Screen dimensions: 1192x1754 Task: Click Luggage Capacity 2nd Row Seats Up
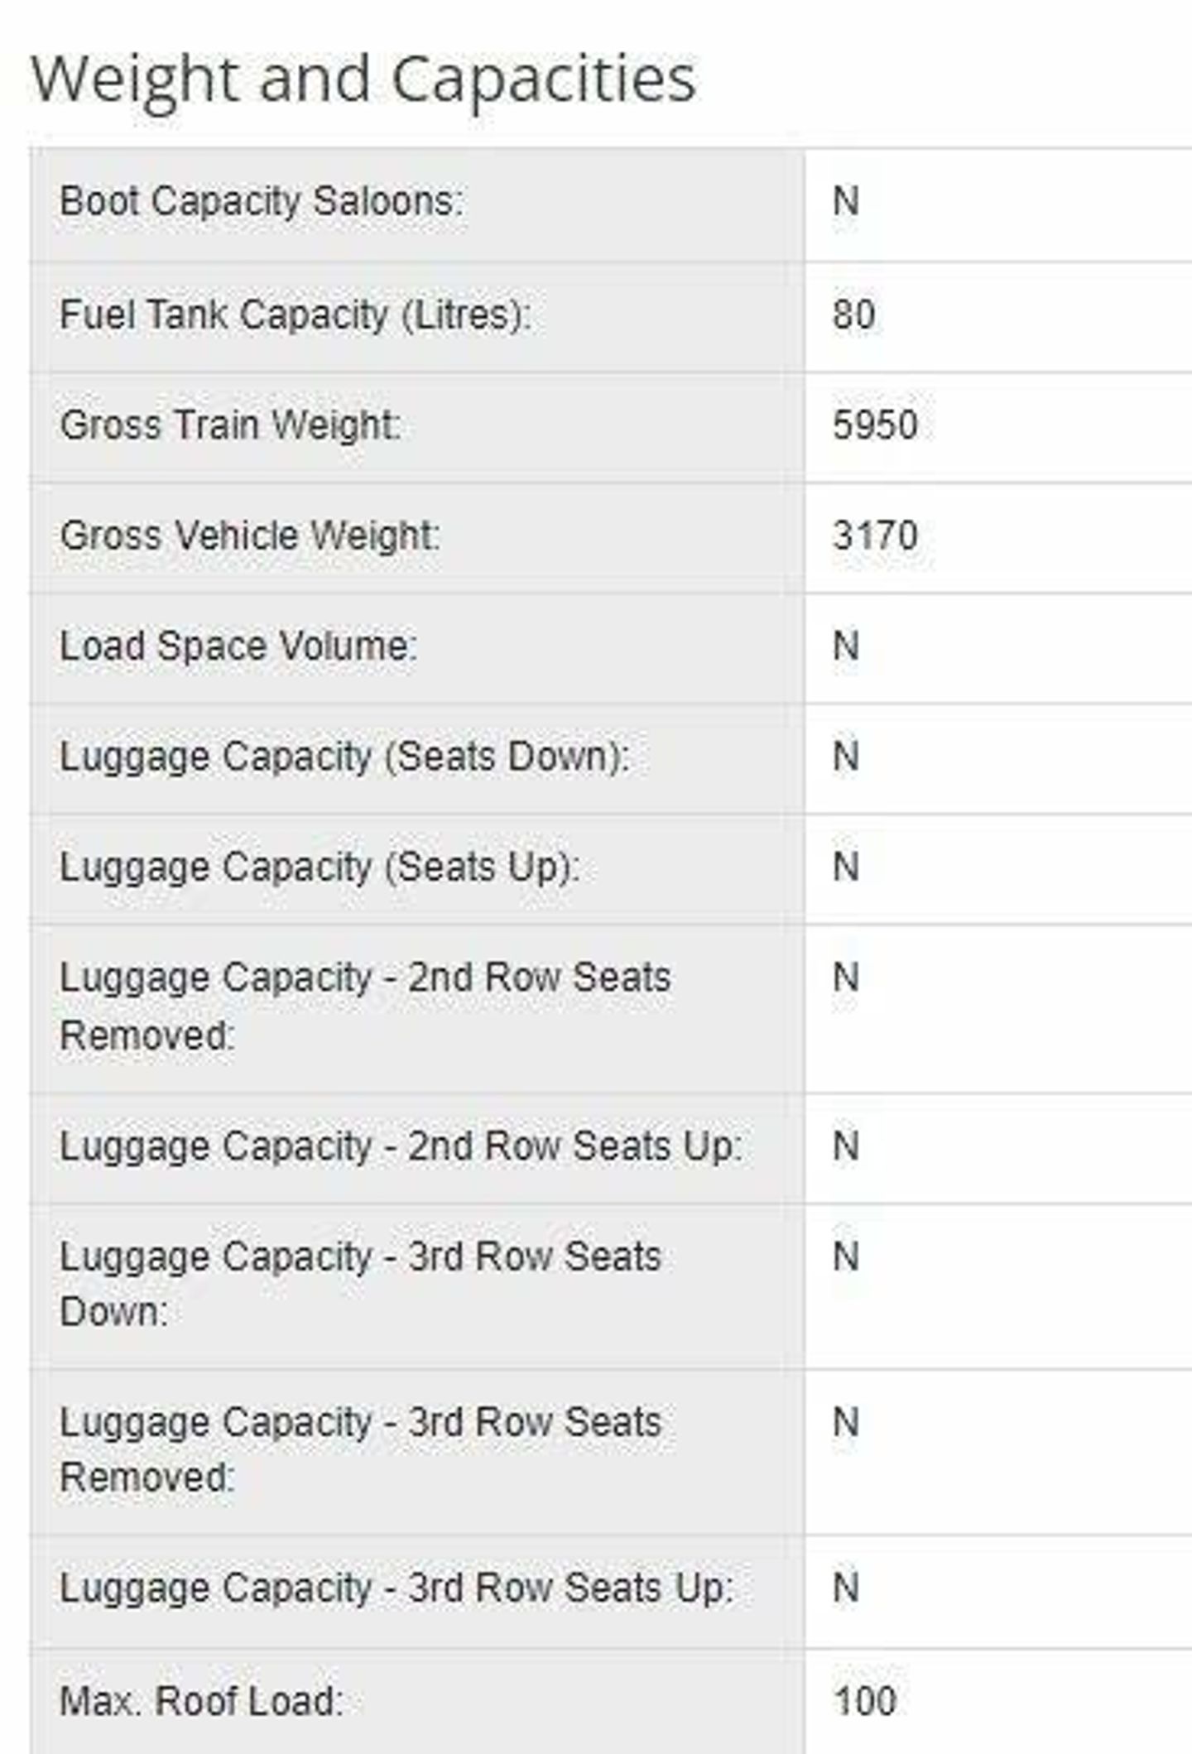(401, 1146)
